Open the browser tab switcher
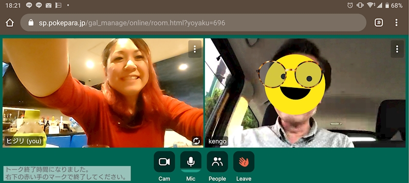The image size is (409, 183). pyautogui.click(x=379, y=23)
